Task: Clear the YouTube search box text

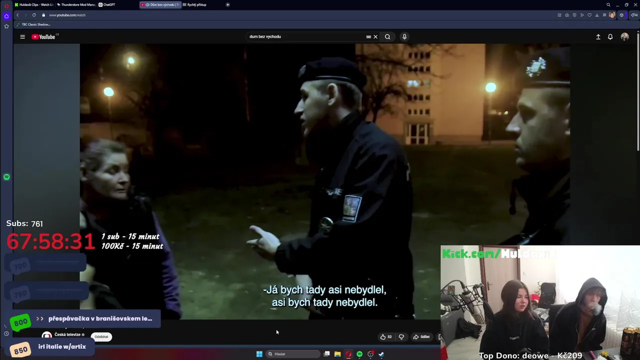Action: (x=375, y=36)
